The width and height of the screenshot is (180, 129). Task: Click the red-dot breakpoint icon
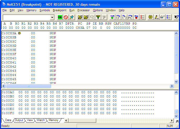(x=136, y=17)
